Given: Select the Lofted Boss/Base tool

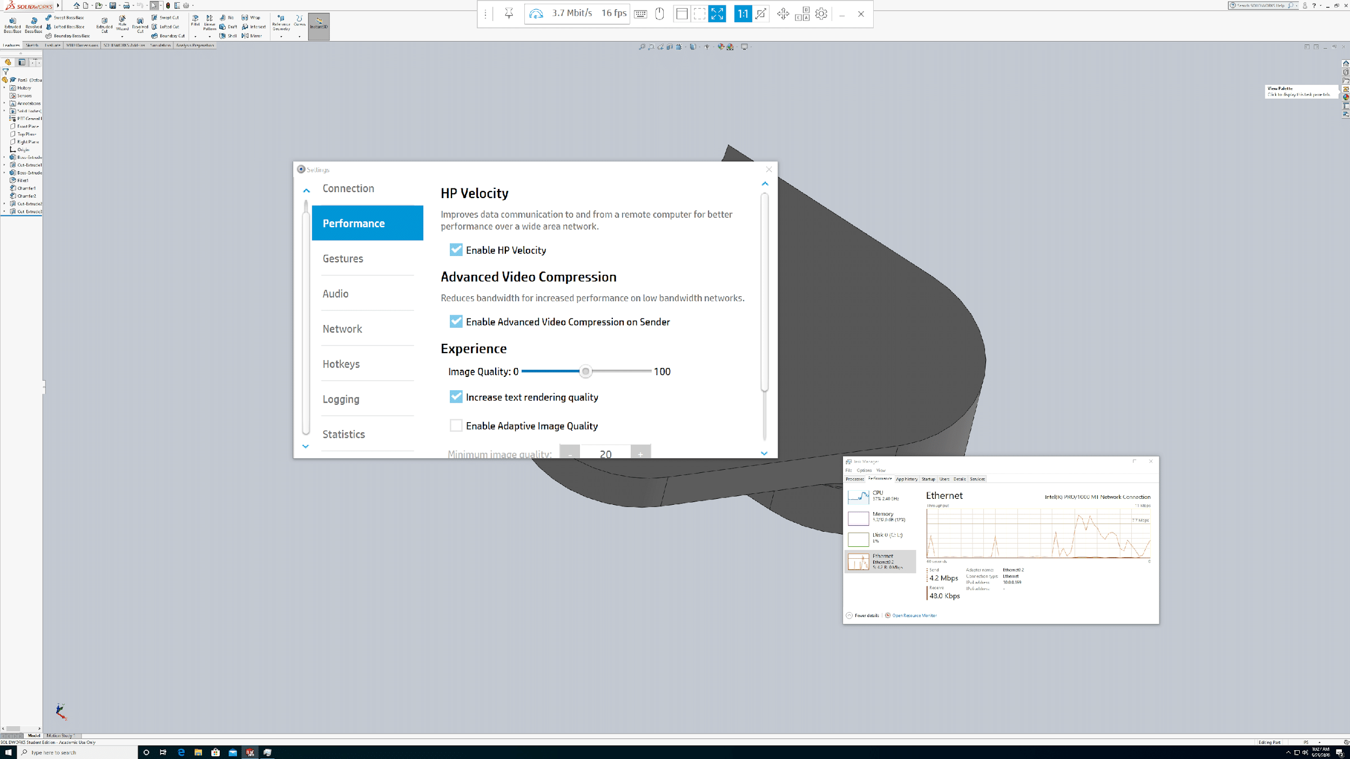Looking at the screenshot, I should (65, 26).
